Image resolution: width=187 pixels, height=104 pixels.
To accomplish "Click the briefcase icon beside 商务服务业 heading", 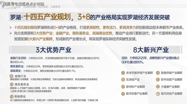I will [x=12, y=85].
